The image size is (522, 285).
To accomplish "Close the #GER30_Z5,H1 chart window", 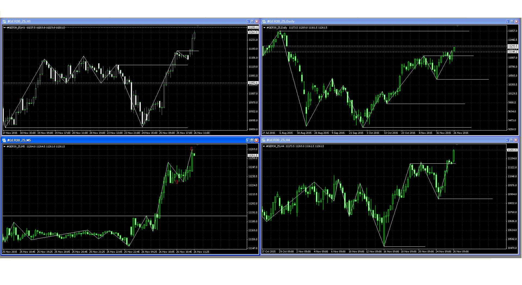I will pyautogui.click(x=257, y=21).
